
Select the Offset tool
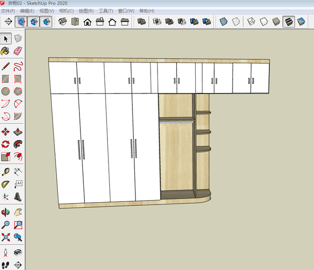click(18, 156)
